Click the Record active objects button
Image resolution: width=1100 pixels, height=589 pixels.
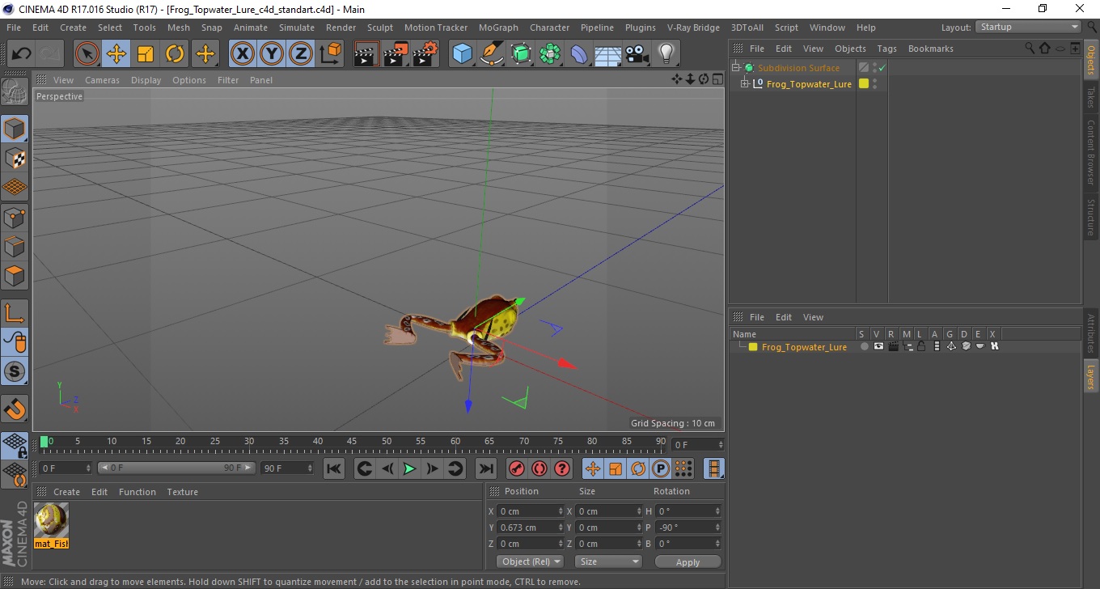pos(516,468)
